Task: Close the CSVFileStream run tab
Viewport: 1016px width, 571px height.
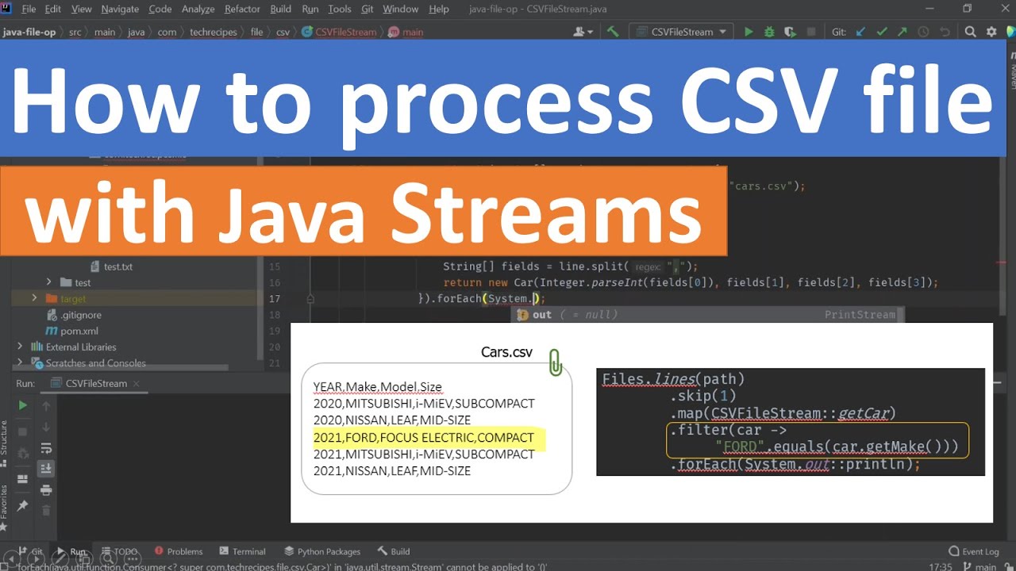Action: [136, 384]
